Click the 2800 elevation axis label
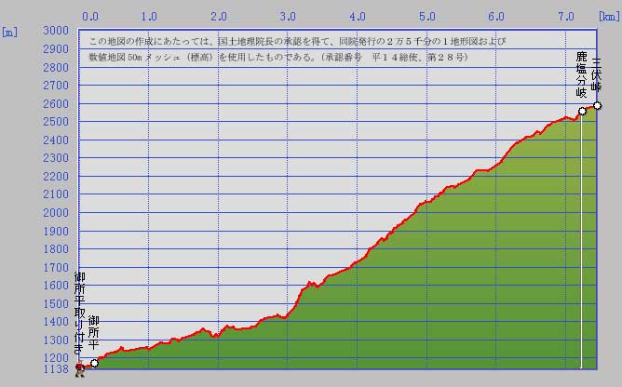Viewport: 622px width, 387px height. pos(56,67)
